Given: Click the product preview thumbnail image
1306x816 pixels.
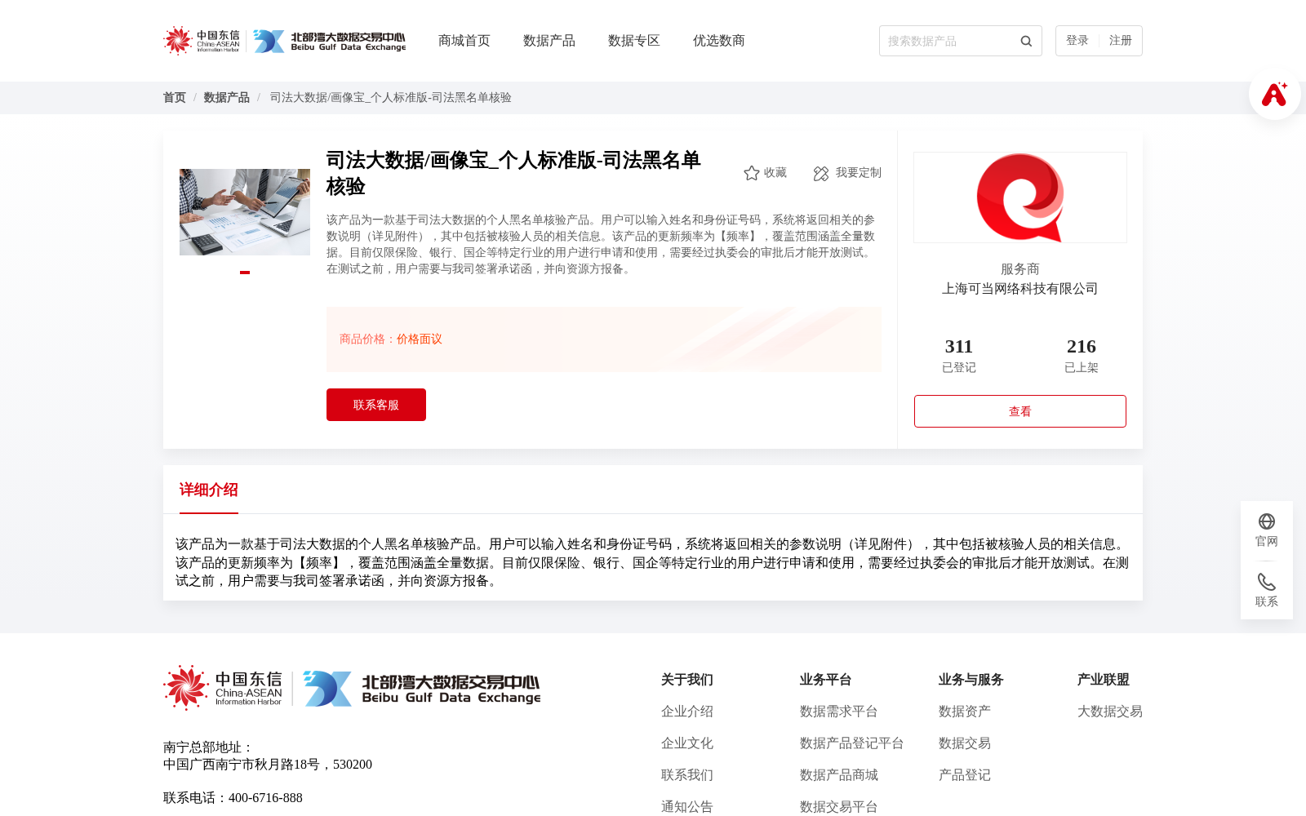Looking at the screenshot, I should pos(245,212).
